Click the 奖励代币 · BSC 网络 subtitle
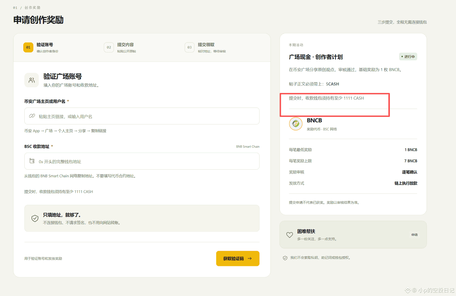 tap(322, 129)
